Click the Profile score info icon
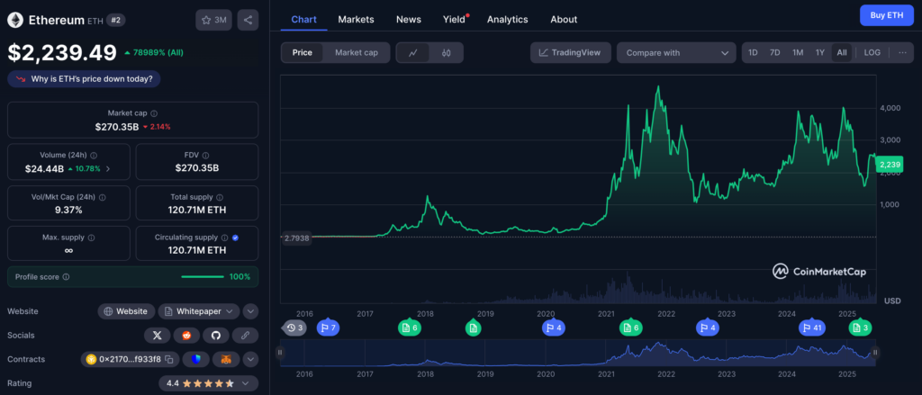The height and width of the screenshot is (395, 922). pyautogui.click(x=66, y=277)
